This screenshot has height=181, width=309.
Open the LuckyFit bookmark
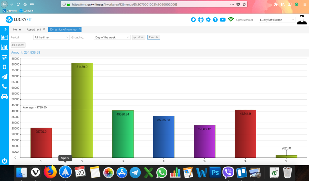click(x=26, y=11)
